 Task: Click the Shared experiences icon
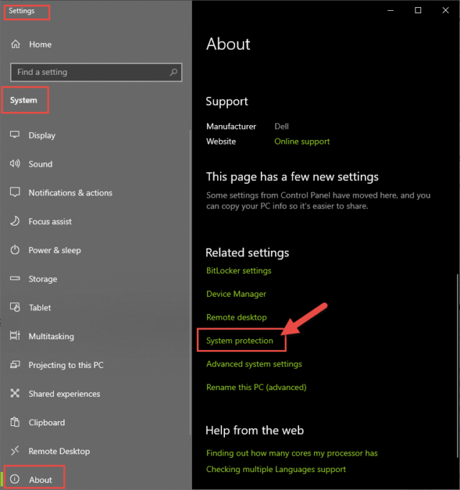click(14, 393)
